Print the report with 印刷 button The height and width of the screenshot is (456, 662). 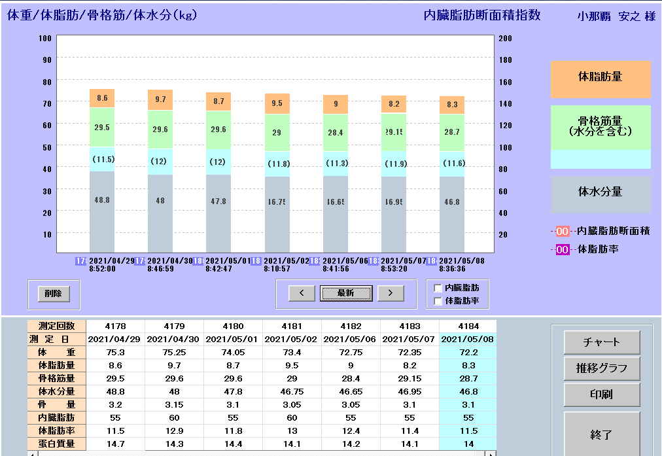601,395
